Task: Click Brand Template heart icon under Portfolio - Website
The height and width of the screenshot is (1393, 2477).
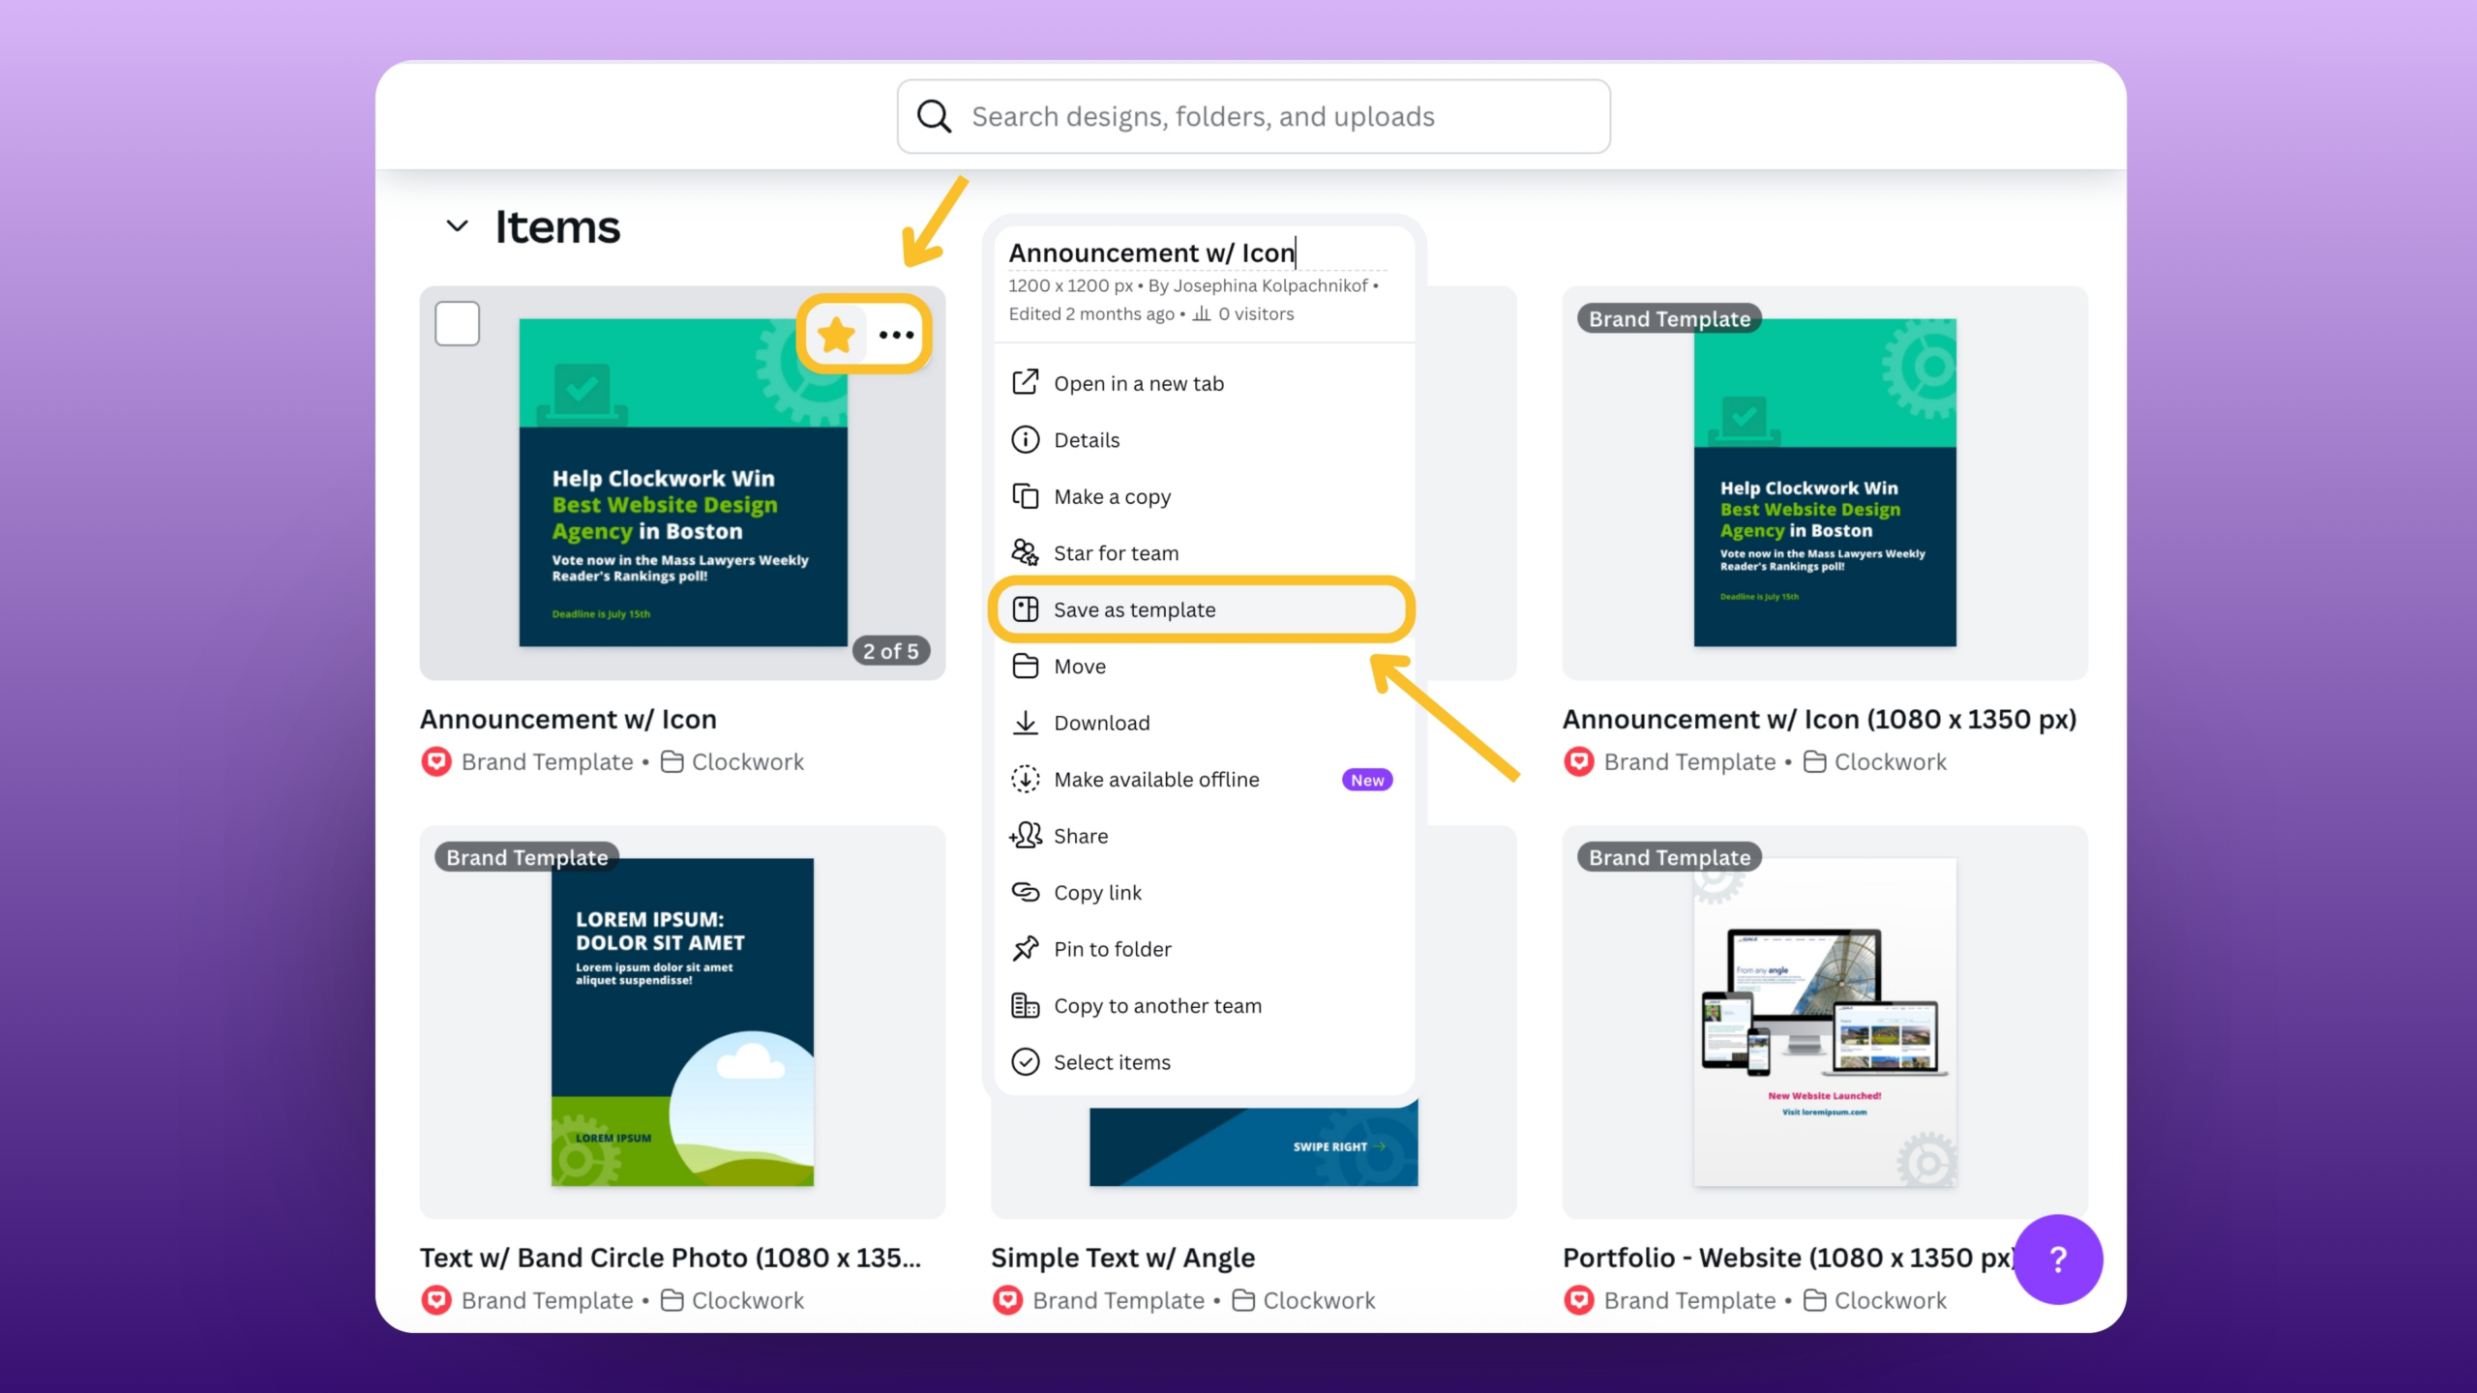Action: coord(1579,1301)
